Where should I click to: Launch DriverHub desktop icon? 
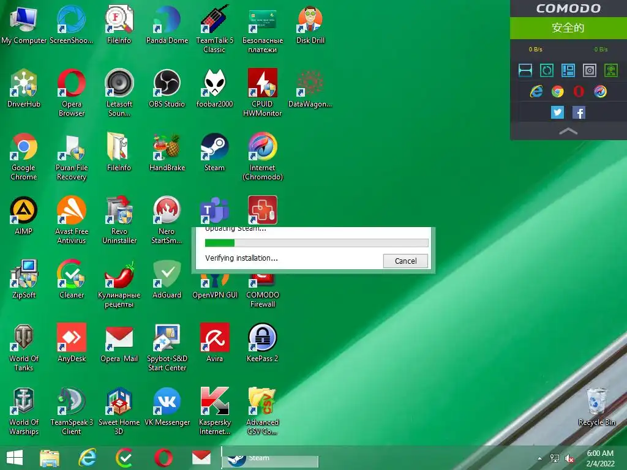pos(24,88)
